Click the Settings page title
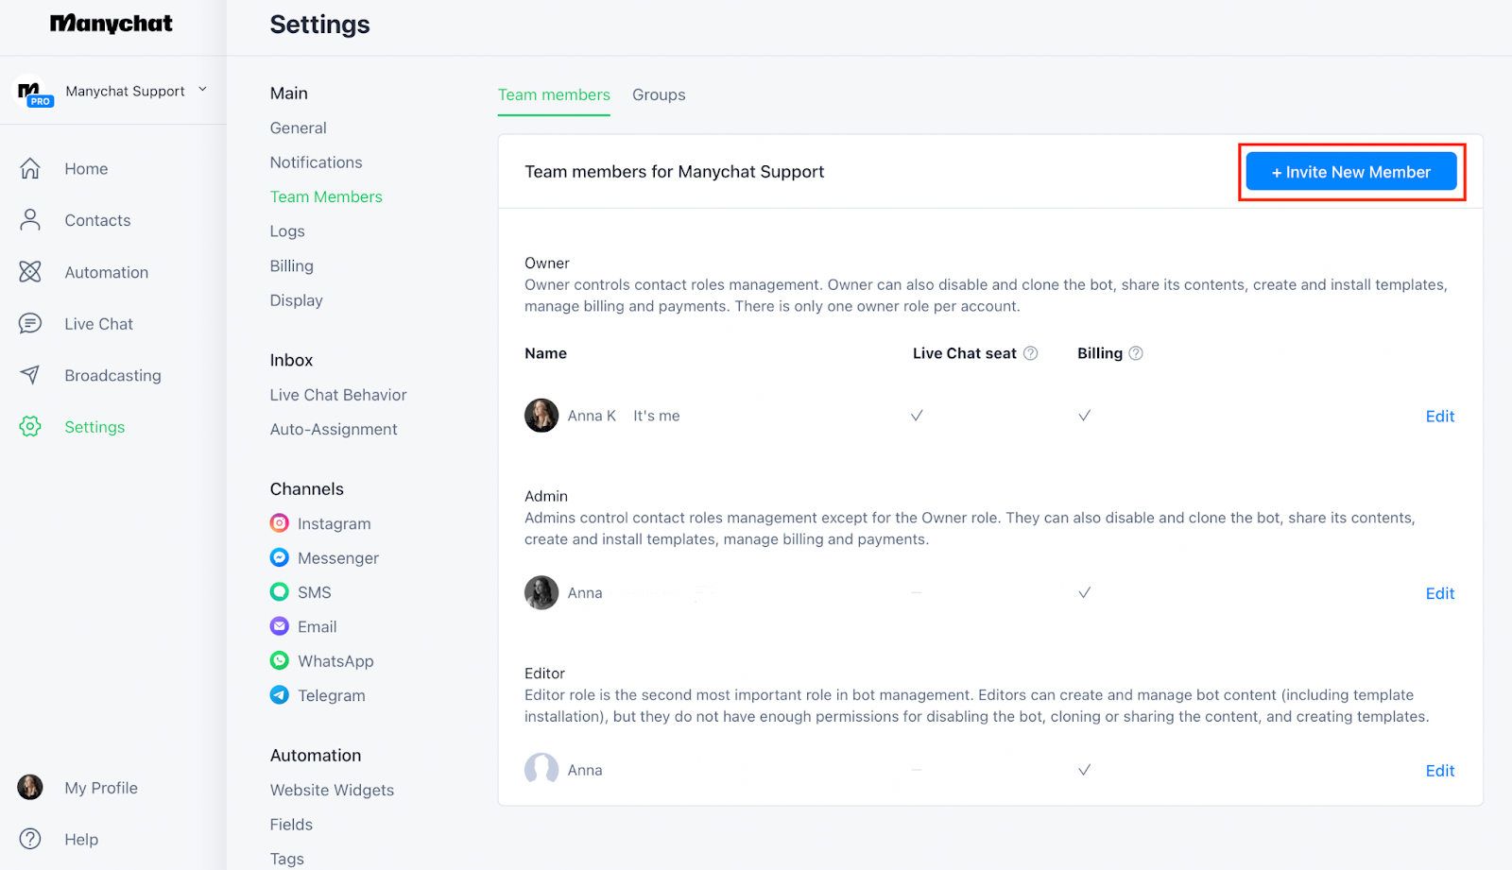 click(x=320, y=25)
